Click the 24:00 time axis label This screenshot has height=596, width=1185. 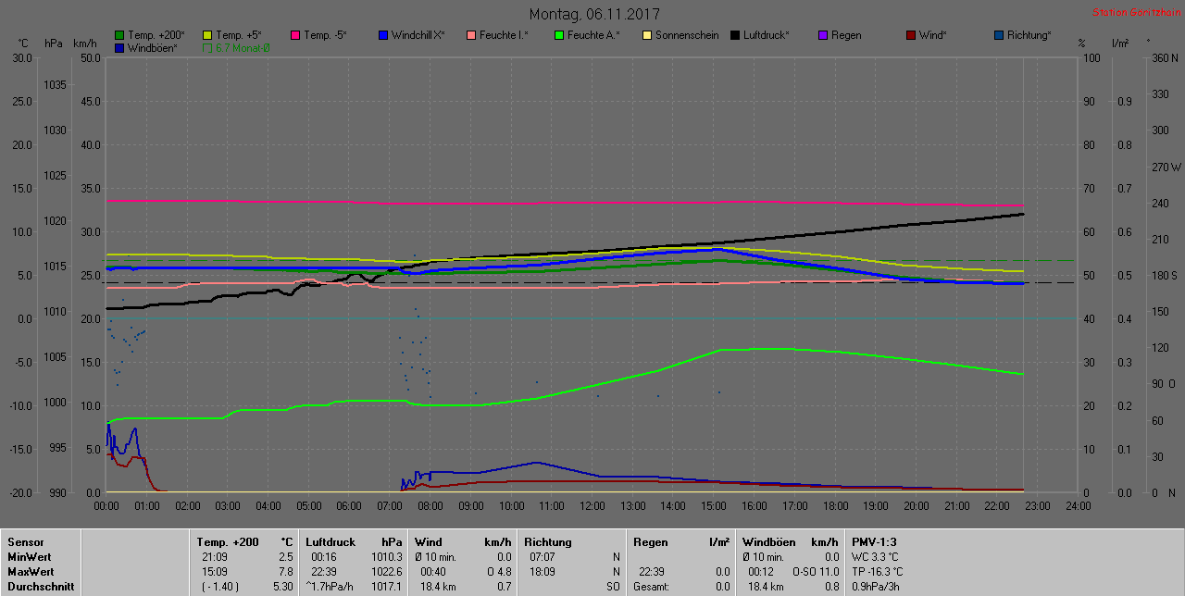point(1078,506)
